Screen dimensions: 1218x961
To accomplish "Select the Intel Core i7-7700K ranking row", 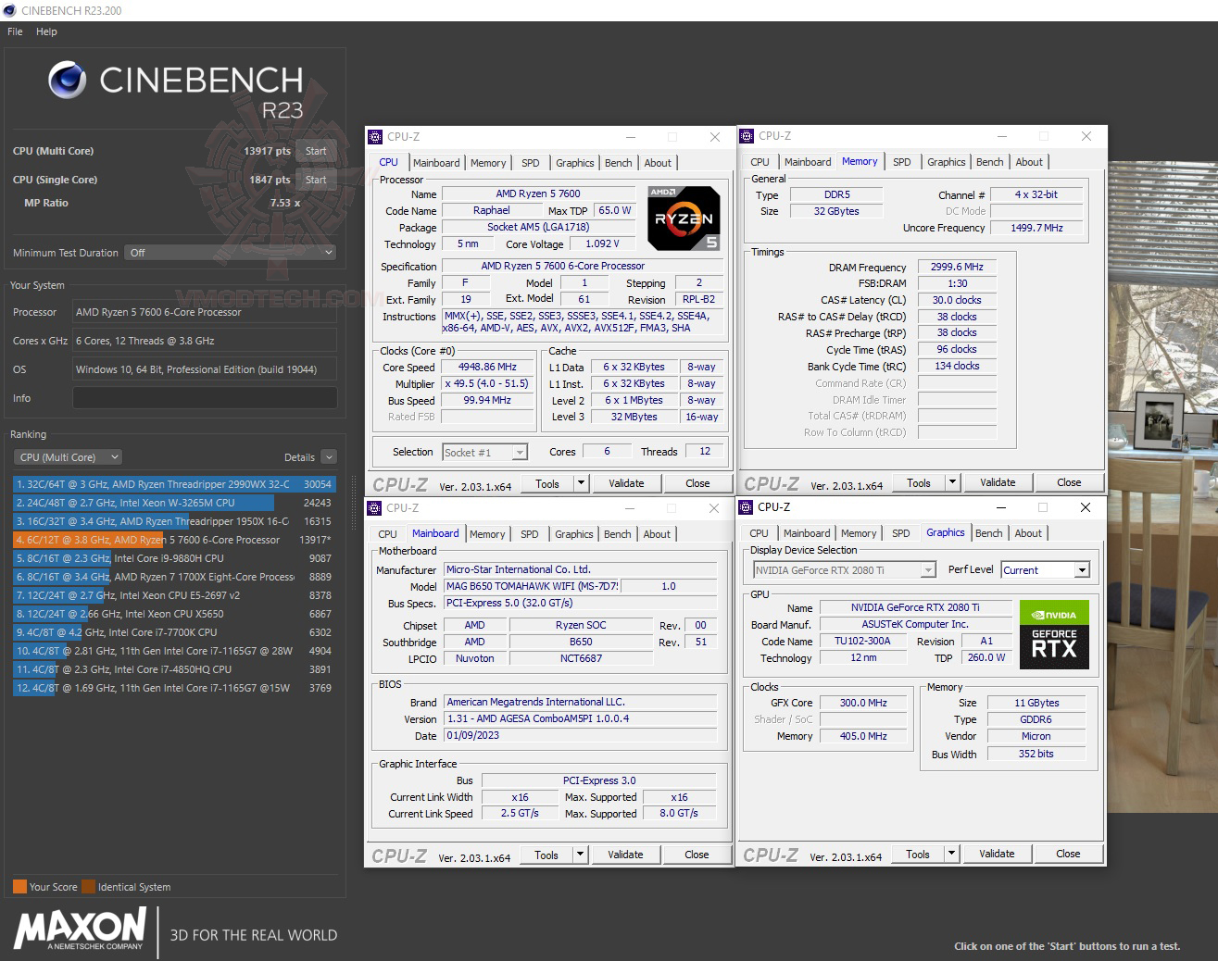I will click(x=173, y=632).
